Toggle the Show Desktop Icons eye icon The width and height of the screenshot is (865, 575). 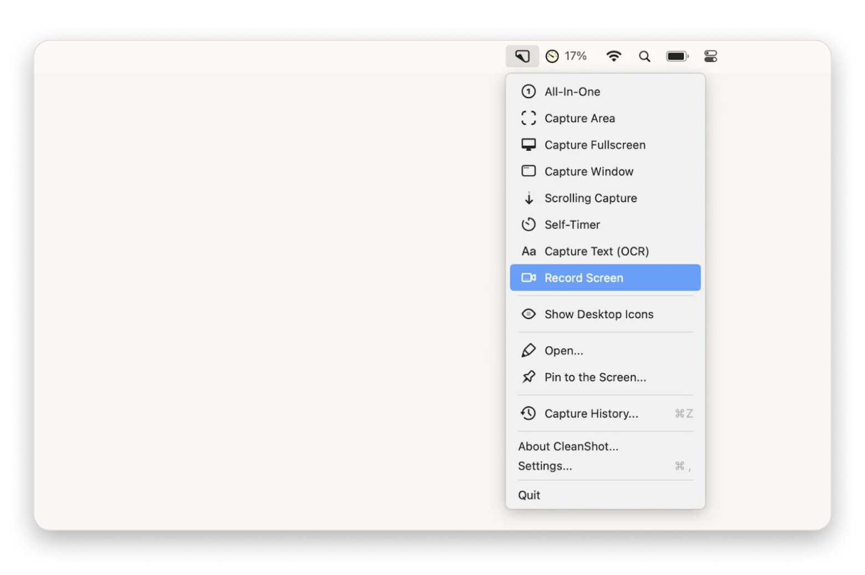[528, 314]
